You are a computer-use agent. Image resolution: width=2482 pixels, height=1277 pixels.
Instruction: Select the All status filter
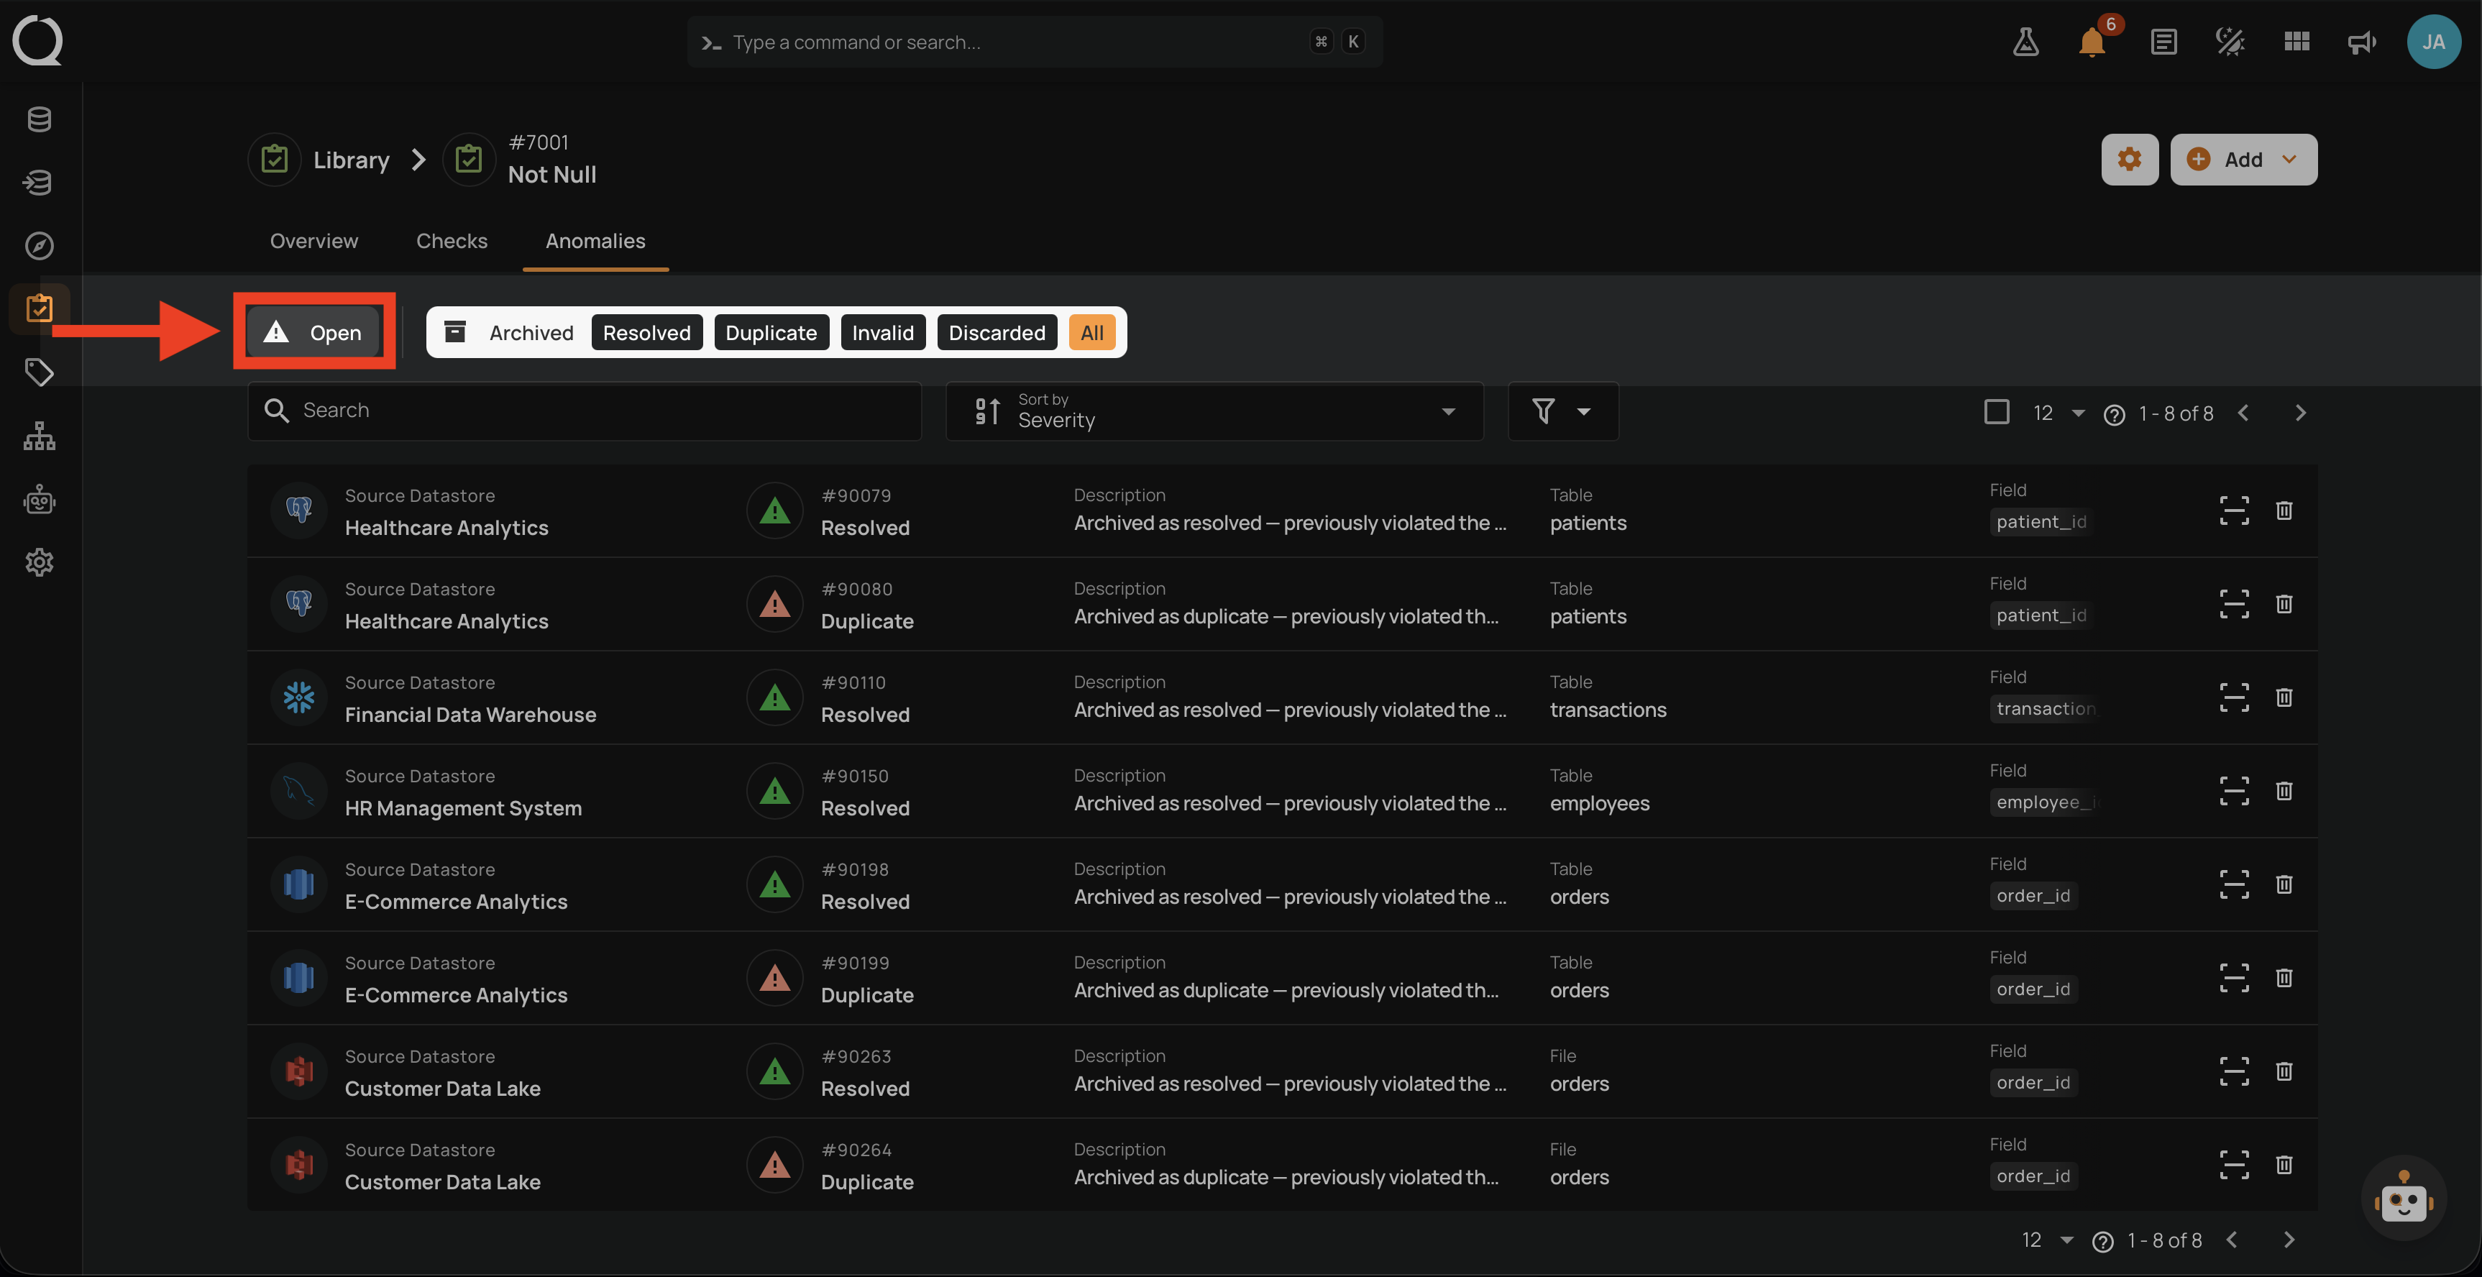[x=1091, y=332]
